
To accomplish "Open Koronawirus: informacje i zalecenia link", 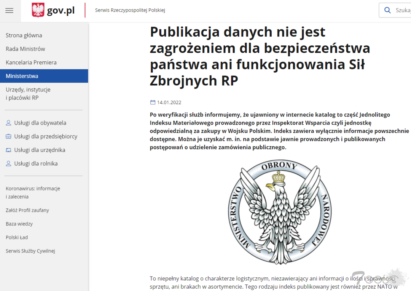I will pyautogui.click(x=33, y=193).
